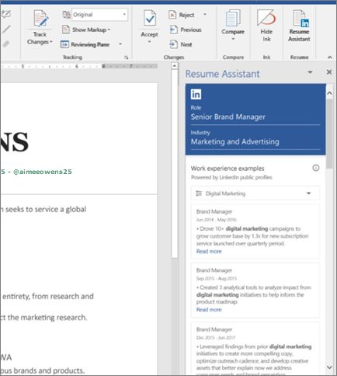
Task: Go to Previous change
Action: pos(186,30)
